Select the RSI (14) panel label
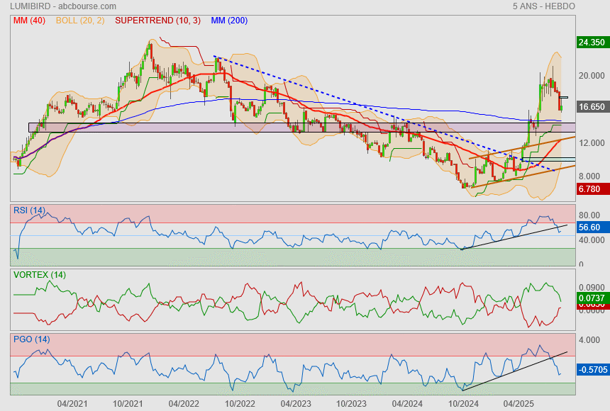 coord(29,210)
